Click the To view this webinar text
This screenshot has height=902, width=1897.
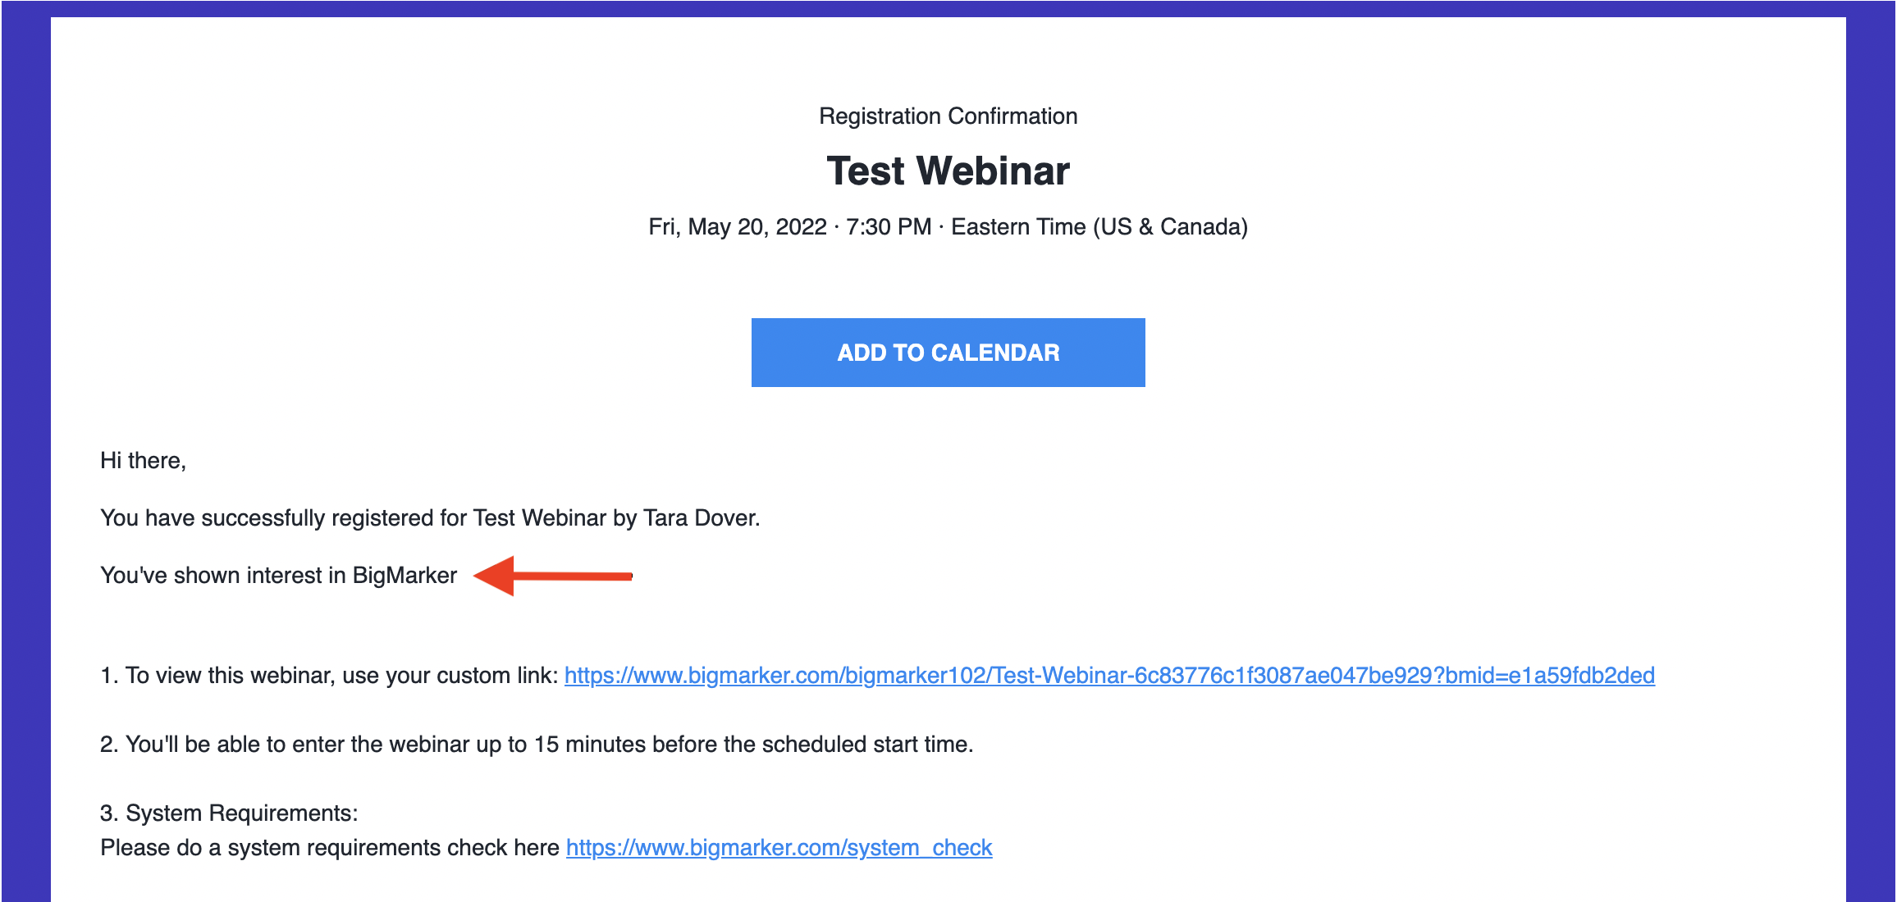329,676
